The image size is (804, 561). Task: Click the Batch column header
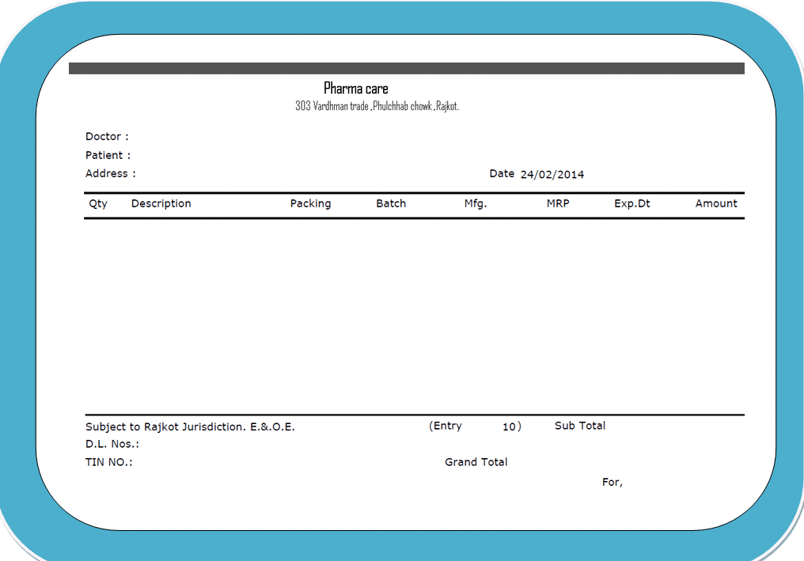click(391, 203)
